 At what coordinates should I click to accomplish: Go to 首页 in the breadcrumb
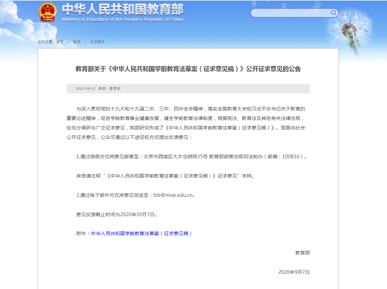60,42
